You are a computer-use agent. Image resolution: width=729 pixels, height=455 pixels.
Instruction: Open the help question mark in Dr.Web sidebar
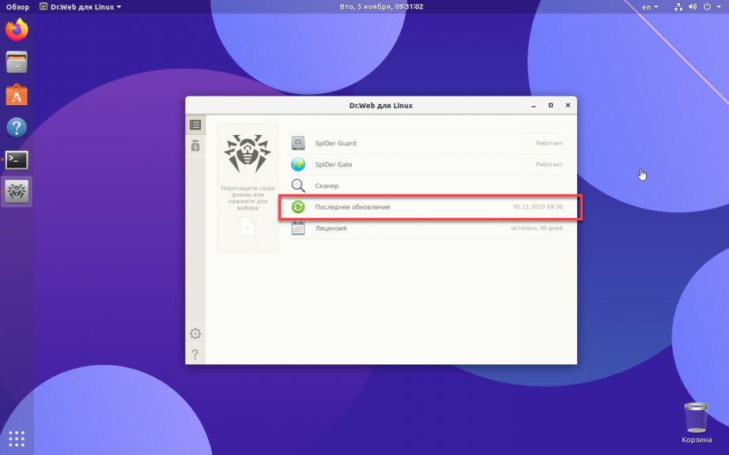point(195,354)
